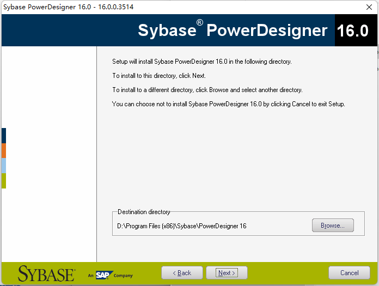This screenshot has height=286, width=379.
Task: Click the destination directory path text
Action: pos(182,226)
